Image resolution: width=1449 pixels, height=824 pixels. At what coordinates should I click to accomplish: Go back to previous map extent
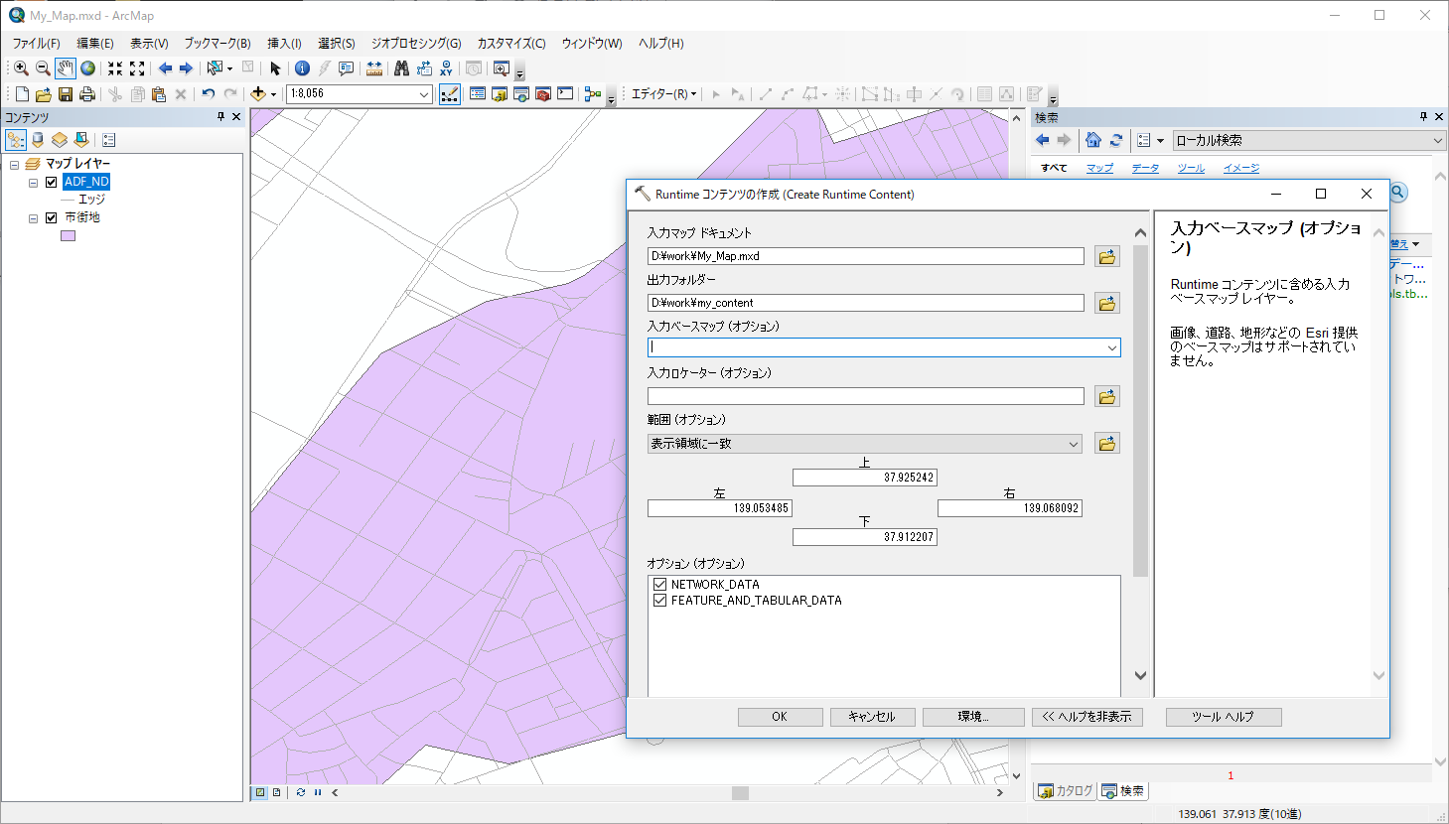pos(165,69)
